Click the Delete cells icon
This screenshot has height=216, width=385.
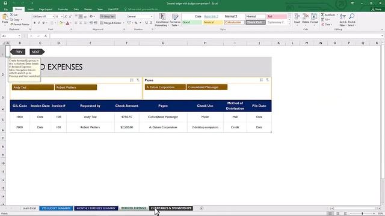tap(306, 17)
